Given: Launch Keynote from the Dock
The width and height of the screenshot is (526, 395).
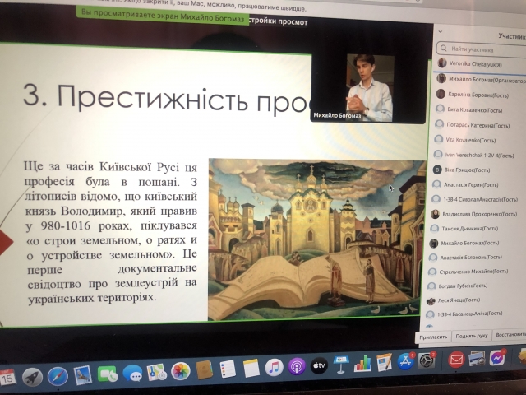Looking at the screenshot, I should click(x=341, y=365).
